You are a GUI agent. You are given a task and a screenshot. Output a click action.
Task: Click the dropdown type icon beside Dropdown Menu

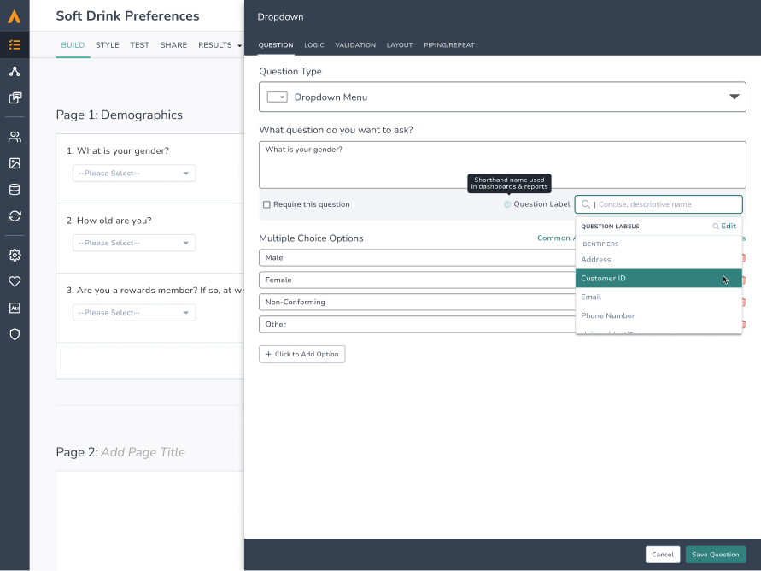tap(277, 97)
